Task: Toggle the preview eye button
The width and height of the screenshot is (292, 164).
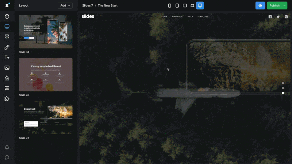Action: (260, 5)
